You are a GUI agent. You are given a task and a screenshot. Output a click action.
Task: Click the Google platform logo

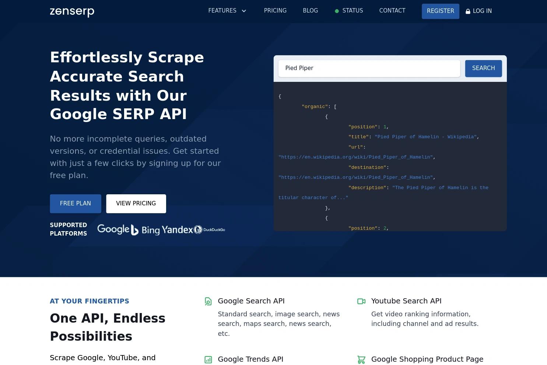pyautogui.click(x=113, y=229)
